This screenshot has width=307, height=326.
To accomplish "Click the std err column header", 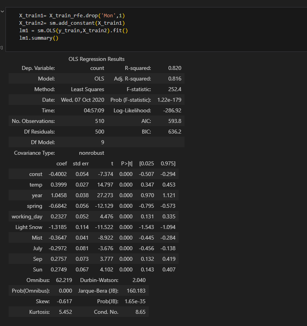I will (x=80, y=163).
